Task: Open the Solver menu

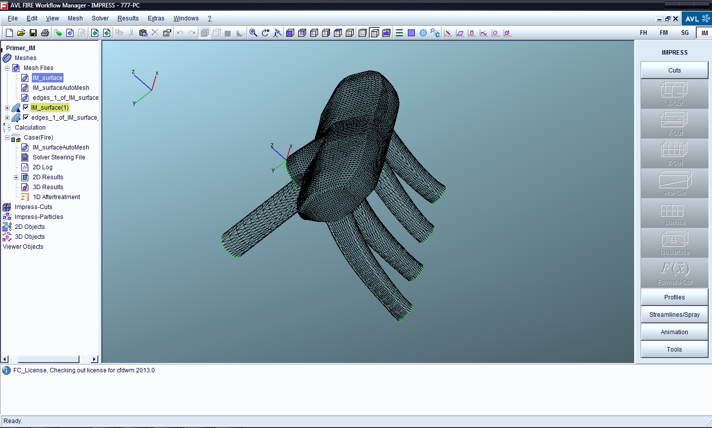Action: 100,18
